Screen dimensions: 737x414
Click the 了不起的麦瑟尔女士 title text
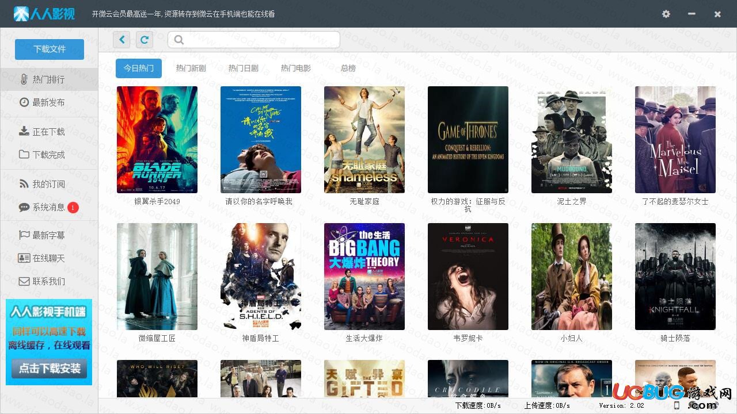pos(675,202)
